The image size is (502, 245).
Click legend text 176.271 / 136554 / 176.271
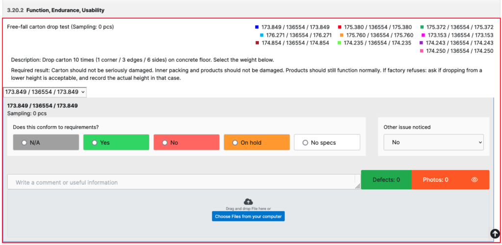(x=299, y=35)
